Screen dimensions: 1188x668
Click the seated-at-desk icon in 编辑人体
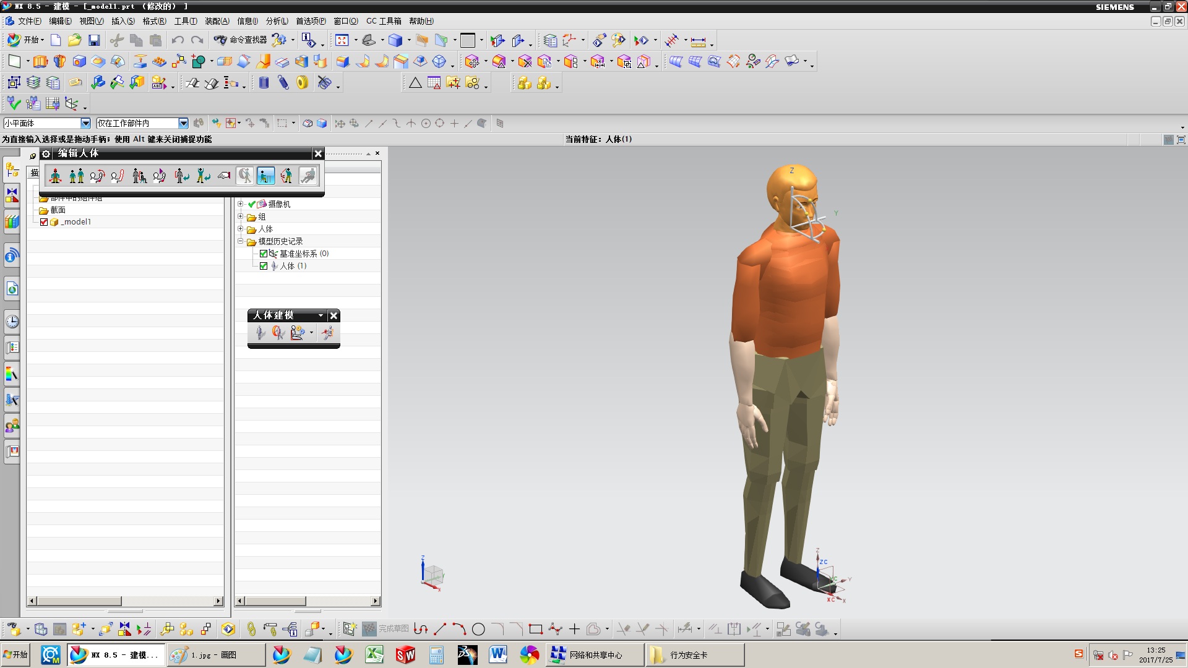click(x=266, y=176)
